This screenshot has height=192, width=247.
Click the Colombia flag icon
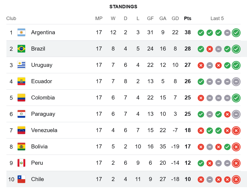(21, 98)
